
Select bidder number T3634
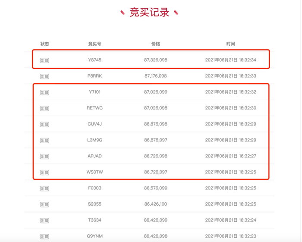94,220
